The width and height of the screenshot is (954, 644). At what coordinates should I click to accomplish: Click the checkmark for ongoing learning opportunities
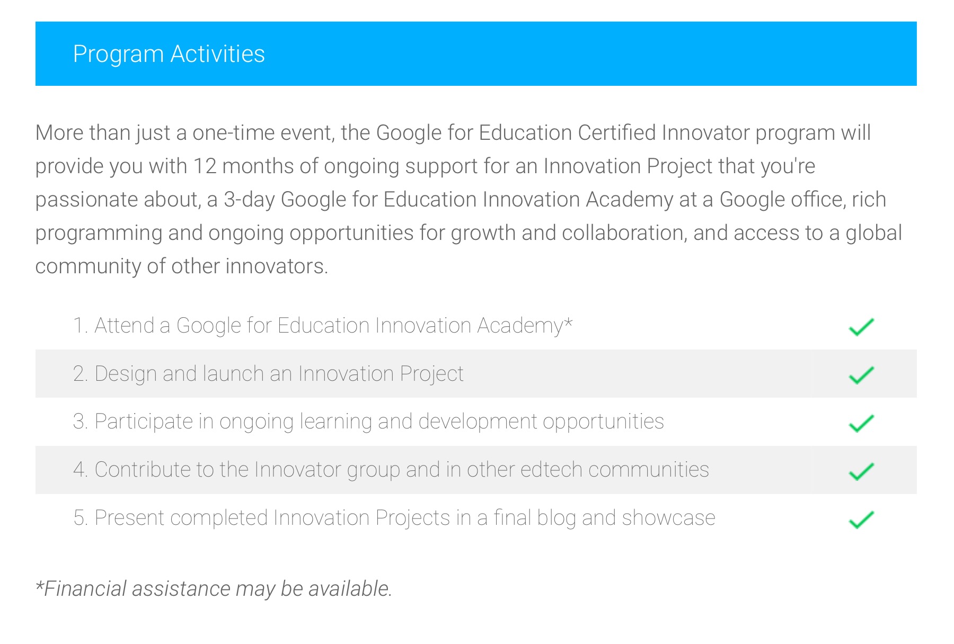point(861,423)
